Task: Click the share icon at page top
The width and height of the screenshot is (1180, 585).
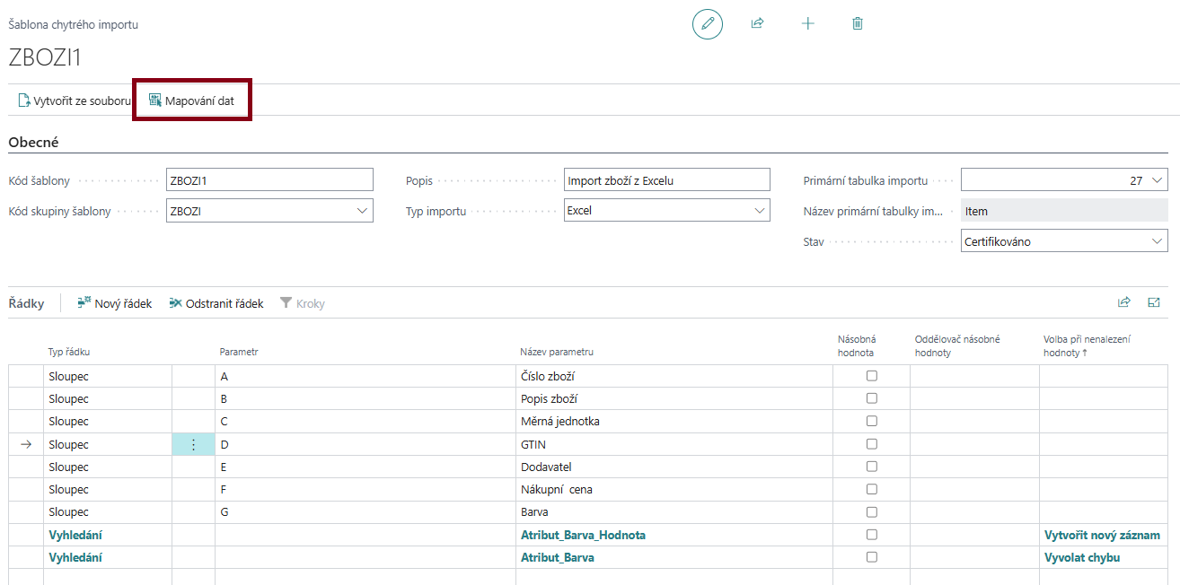Action: [x=757, y=24]
